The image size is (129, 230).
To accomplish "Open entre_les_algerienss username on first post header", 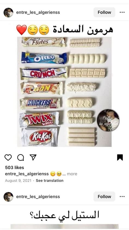I will [x=38, y=12].
